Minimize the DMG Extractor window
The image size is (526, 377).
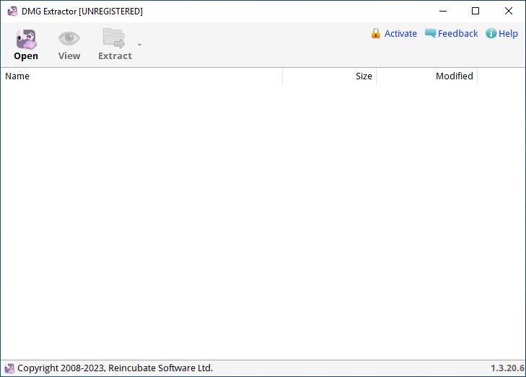443,11
